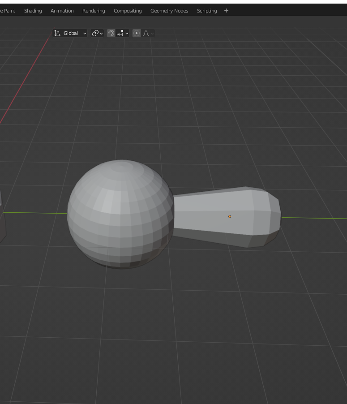Open the Global transform orientation dropdown
This screenshot has width=347, height=404.
point(70,33)
